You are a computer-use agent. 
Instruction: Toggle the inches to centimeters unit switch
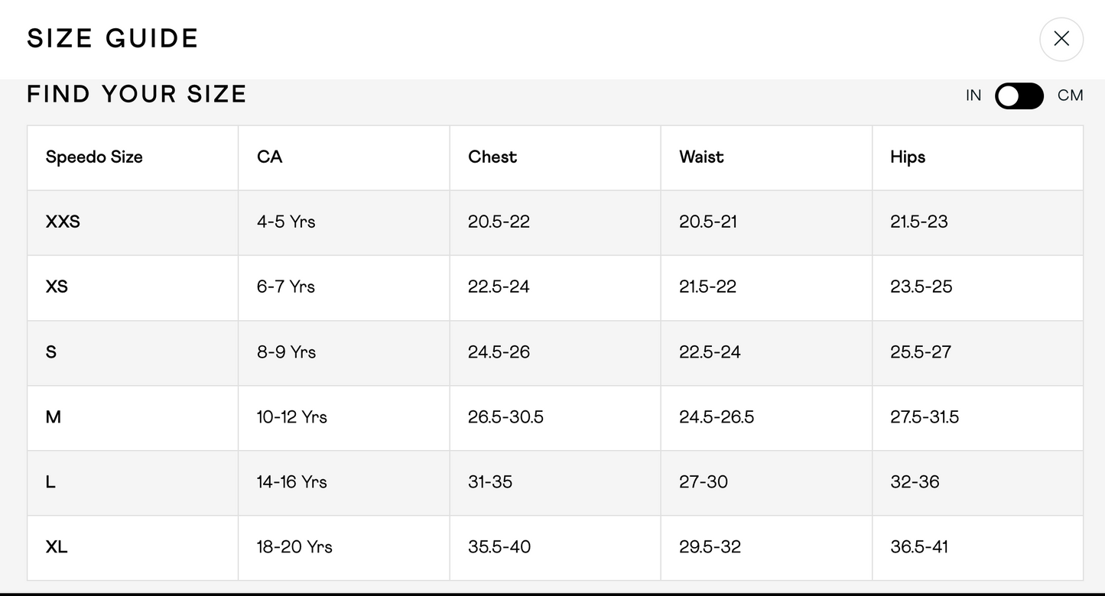tap(1019, 96)
